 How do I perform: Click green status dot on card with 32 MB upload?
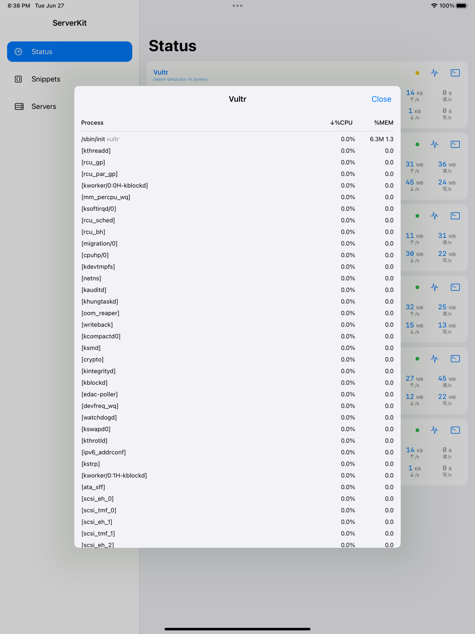tap(417, 287)
